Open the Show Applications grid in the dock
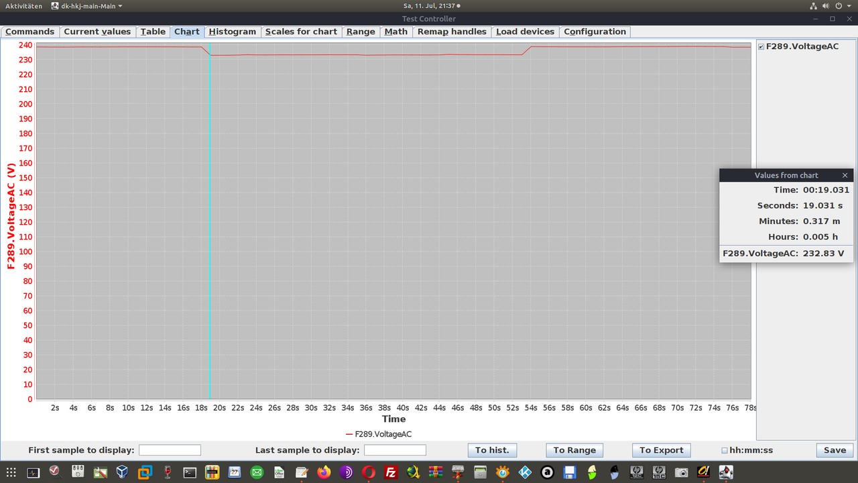 pos(10,473)
